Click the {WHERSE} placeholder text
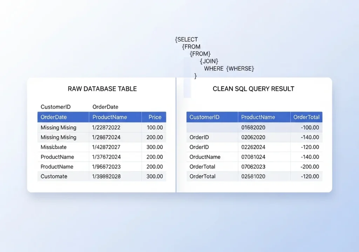 (240, 69)
